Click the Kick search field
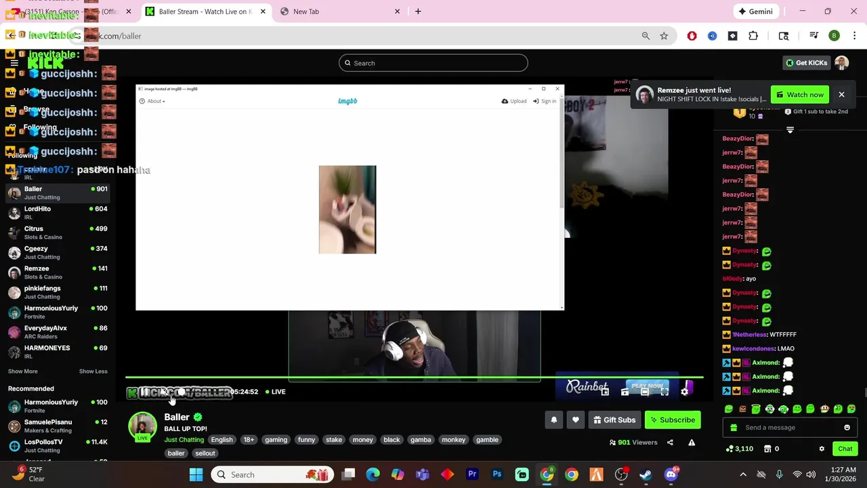The image size is (867, 488). tap(433, 63)
